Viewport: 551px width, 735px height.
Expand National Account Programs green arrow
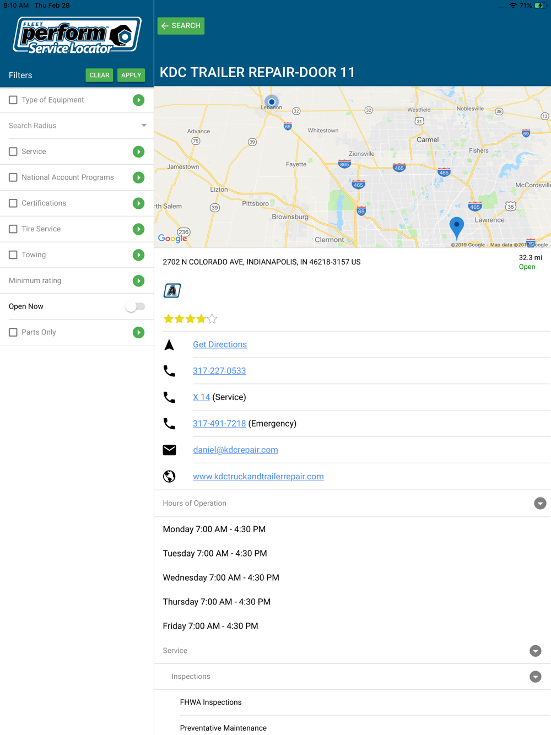[139, 177]
